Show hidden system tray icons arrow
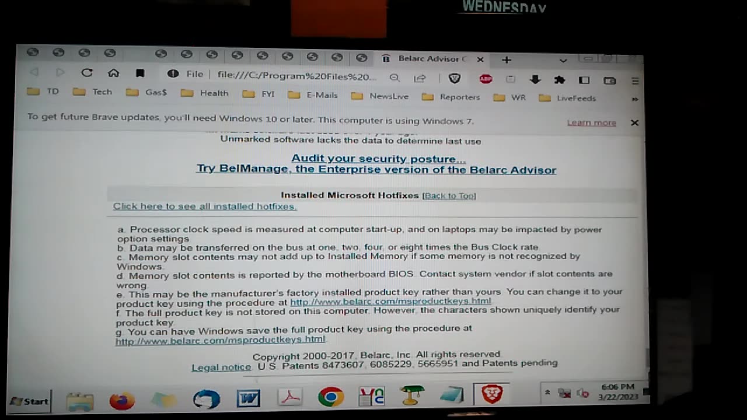Image resolution: width=747 pixels, height=420 pixels. pos(547,393)
